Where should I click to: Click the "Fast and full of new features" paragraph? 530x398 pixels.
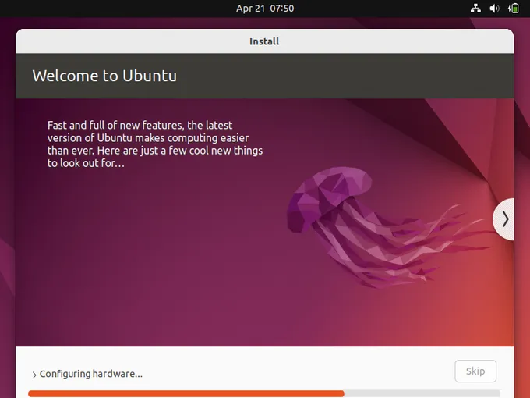[x=155, y=144]
